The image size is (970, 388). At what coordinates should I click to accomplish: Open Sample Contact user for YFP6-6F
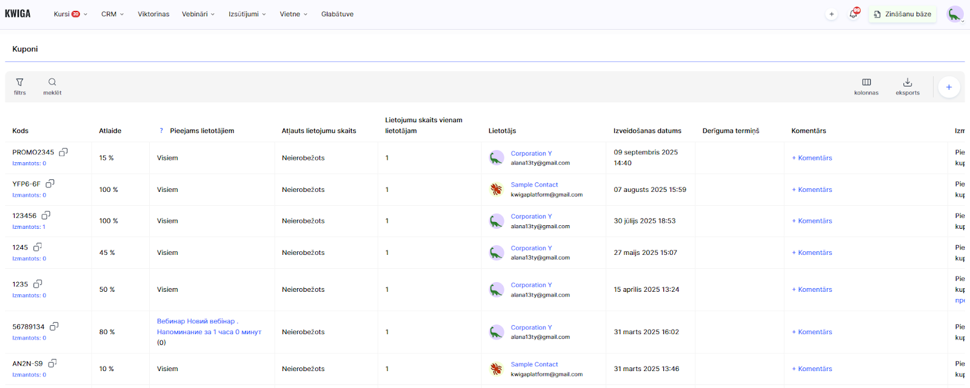(534, 185)
